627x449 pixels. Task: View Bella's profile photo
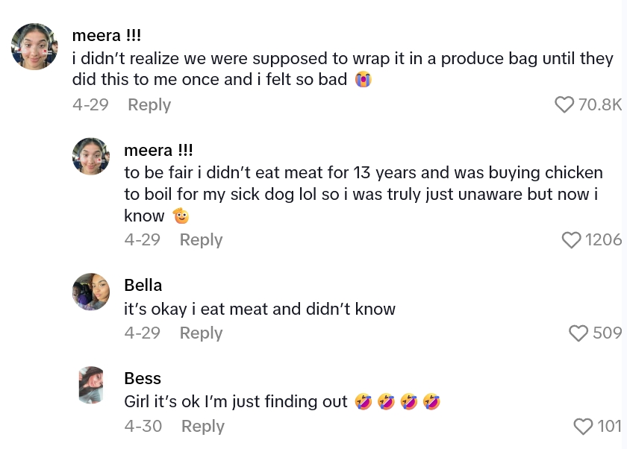(91, 292)
